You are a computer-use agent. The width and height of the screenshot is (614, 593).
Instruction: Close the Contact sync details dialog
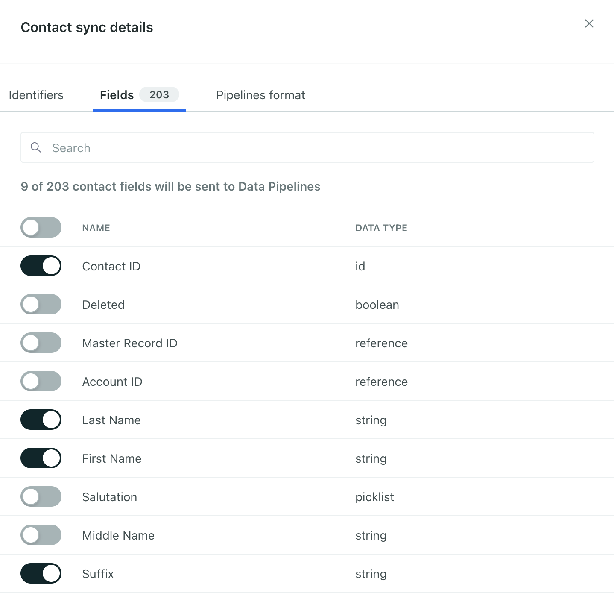tap(589, 23)
